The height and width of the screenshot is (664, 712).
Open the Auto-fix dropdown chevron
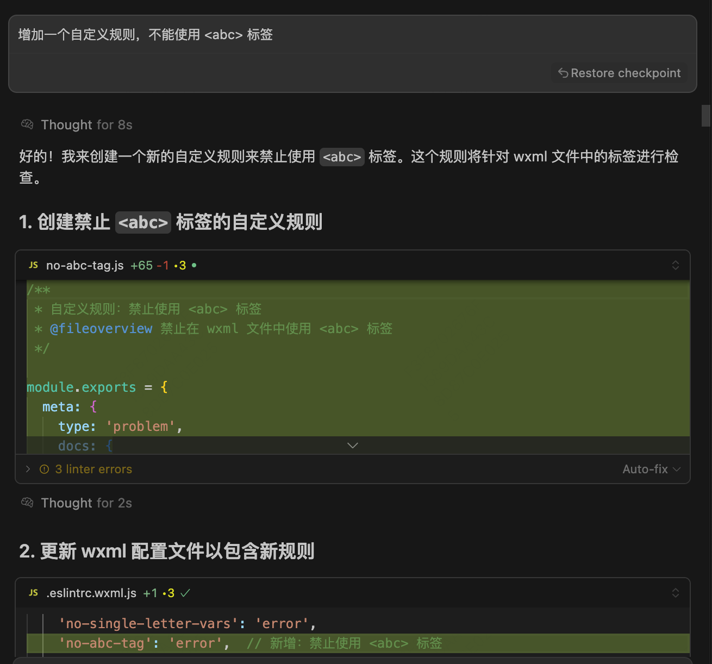676,469
